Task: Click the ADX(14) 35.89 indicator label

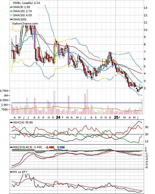Action: [x=23, y=122]
